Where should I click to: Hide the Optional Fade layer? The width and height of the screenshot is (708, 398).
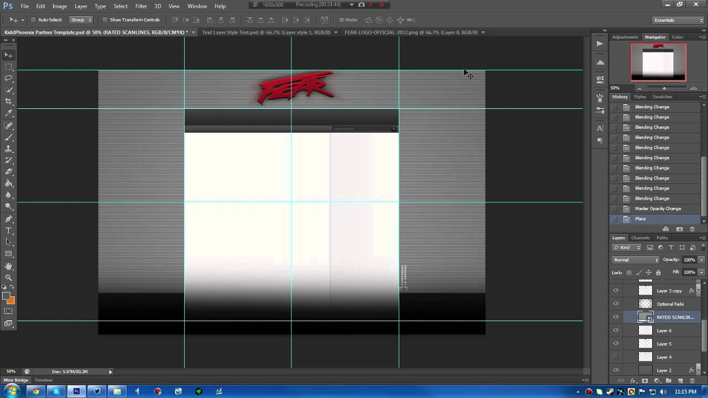(616, 303)
